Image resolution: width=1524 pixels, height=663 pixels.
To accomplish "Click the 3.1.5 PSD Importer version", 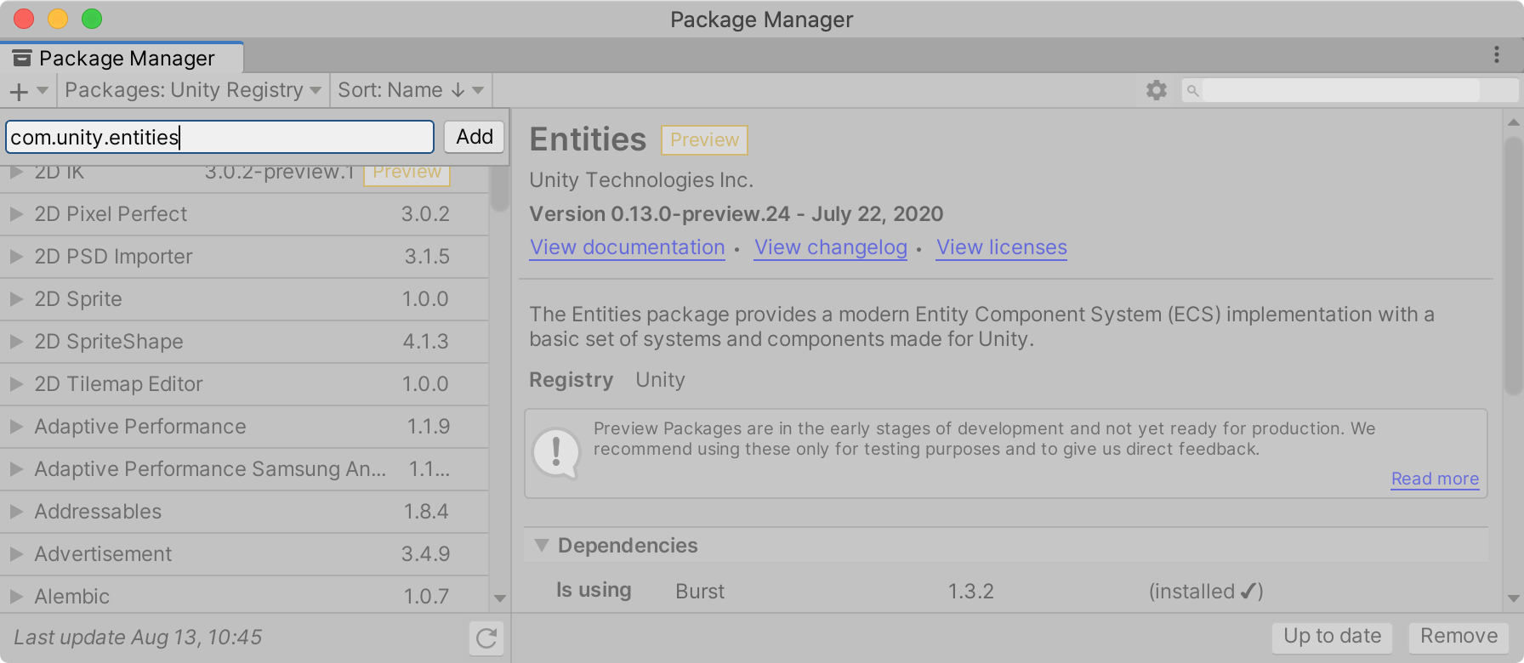I will pos(427,257).
